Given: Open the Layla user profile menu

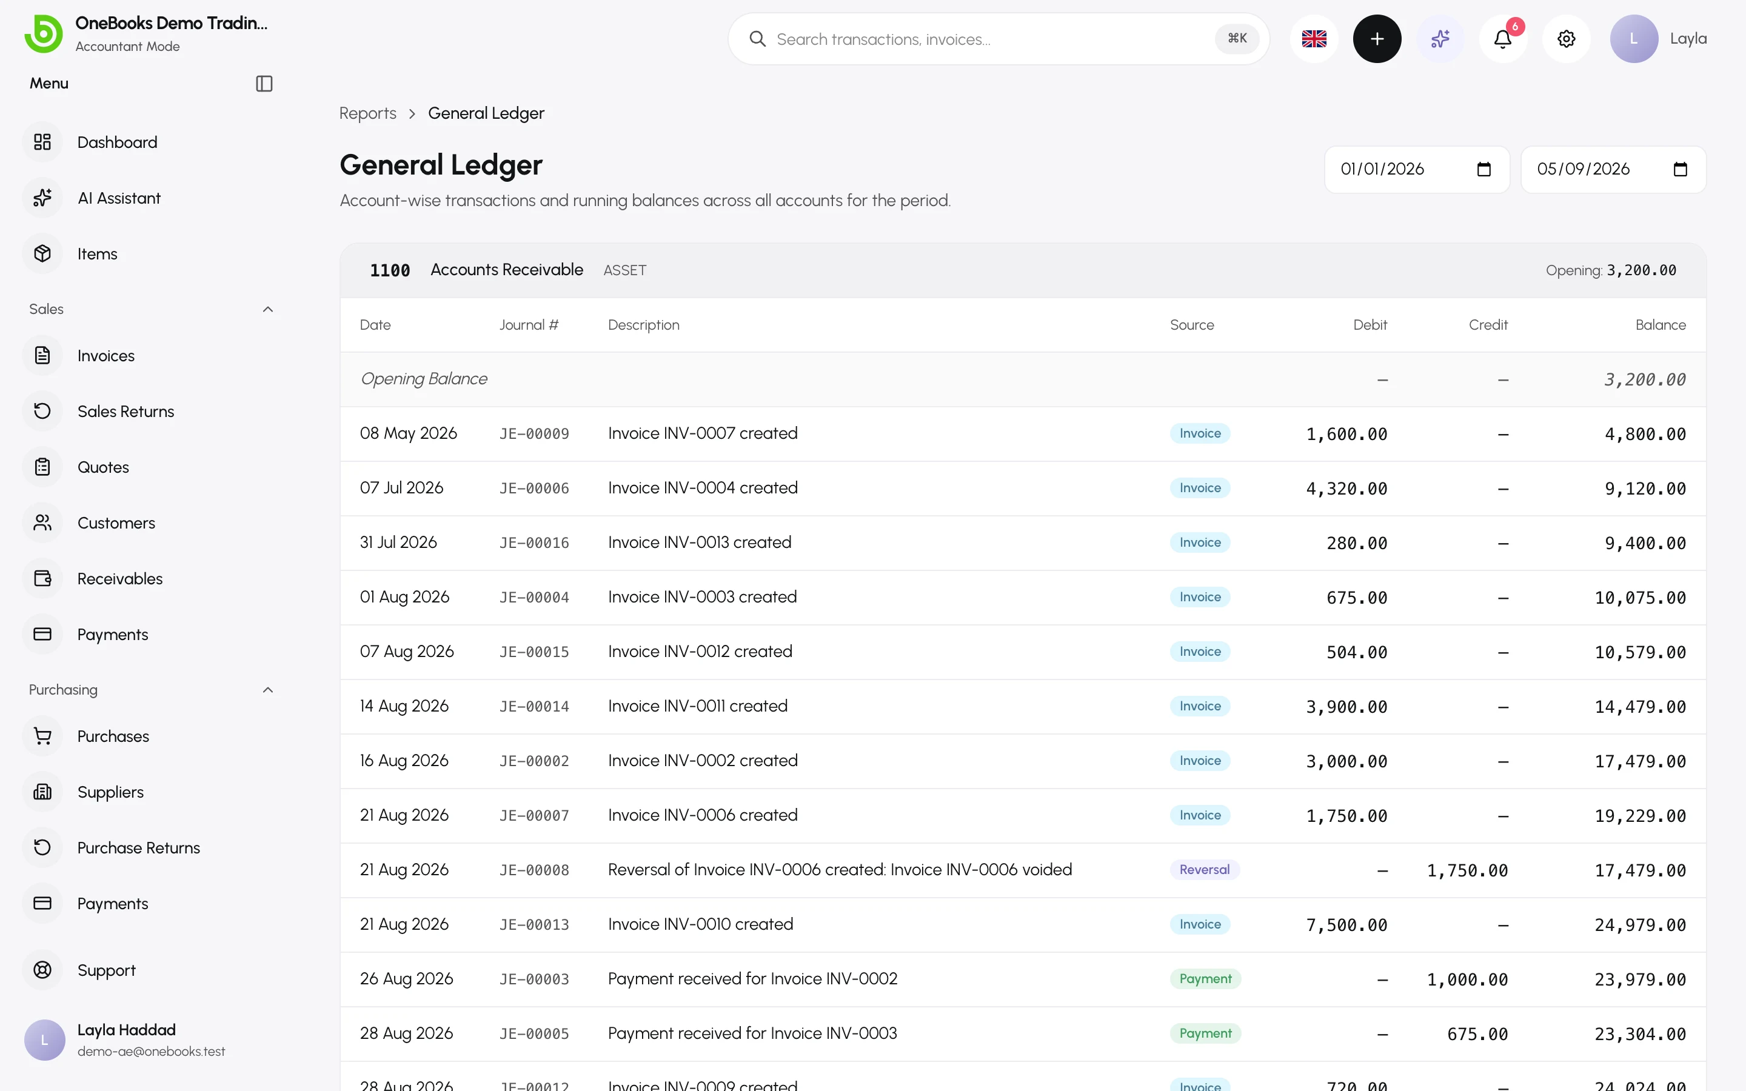Looking at the screenshot, I should [x=1658, y=39].
